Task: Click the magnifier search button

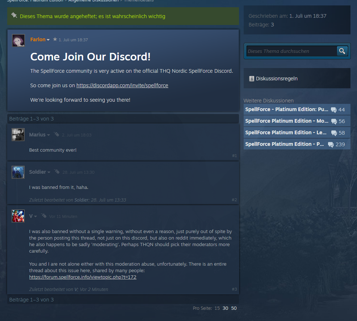Action: pyautogui.click(x=342, y=51)
